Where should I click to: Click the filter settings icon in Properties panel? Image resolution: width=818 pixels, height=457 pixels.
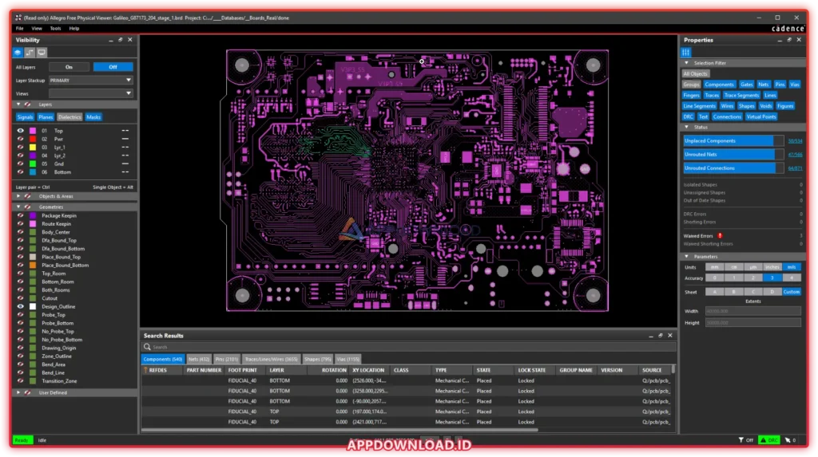coord(686,52)
